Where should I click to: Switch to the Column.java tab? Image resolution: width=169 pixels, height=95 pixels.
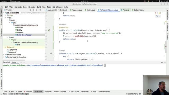tap(139, 10)
